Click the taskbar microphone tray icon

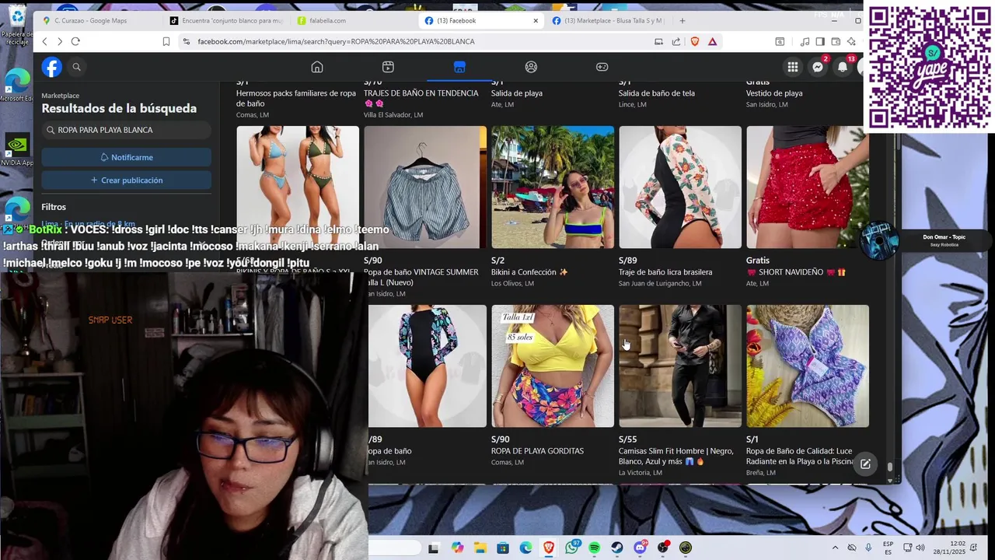coord(869,548)
